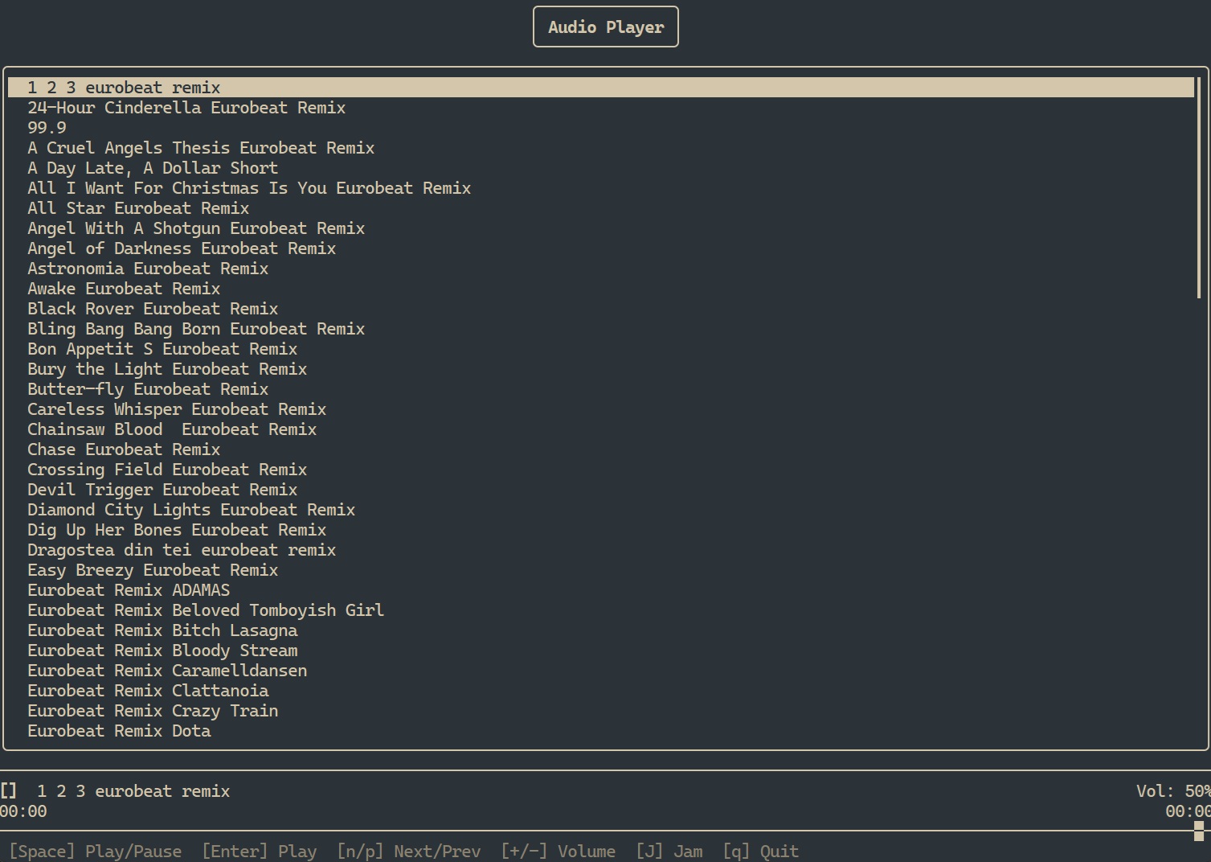Activate the [n/p] Next/Prev control
Image resolution: width=1211 pixels, height=862 pixels.
click(x=409, y=851)
